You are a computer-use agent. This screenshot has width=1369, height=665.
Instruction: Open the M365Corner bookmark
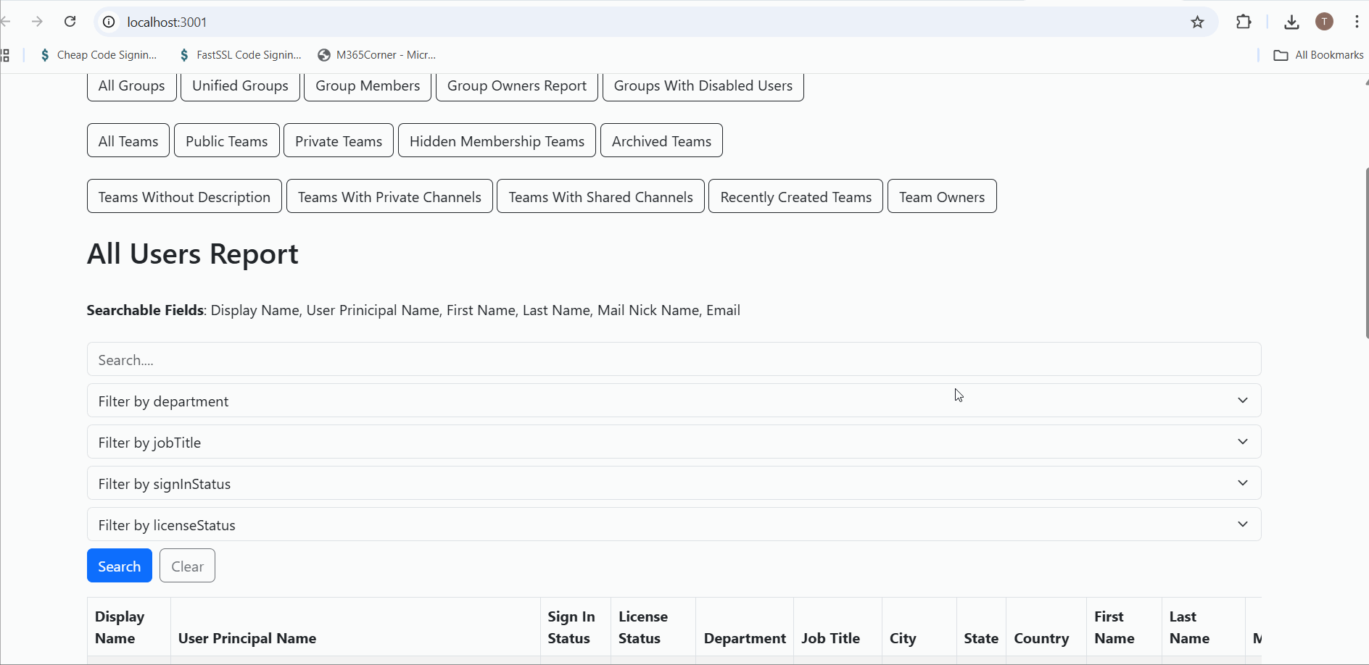[x=377, y=55]
